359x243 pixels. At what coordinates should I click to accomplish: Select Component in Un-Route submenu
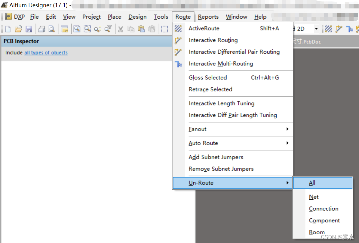[x=323, y=220]
